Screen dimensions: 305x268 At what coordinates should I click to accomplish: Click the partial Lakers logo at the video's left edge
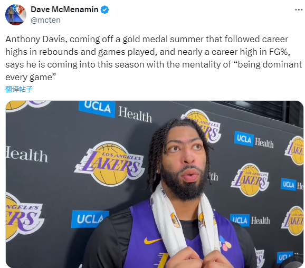point(23,217)
